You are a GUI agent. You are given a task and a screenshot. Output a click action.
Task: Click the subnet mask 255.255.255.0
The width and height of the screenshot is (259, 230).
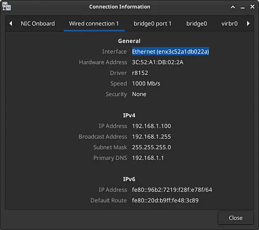152,147
